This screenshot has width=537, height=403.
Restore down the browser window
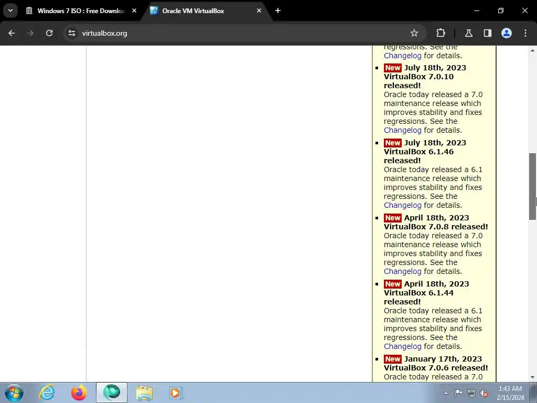(x=501, y=10)
